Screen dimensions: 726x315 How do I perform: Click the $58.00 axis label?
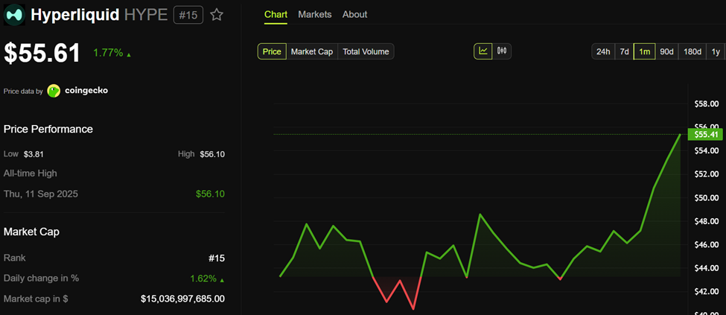coord(707,104)
